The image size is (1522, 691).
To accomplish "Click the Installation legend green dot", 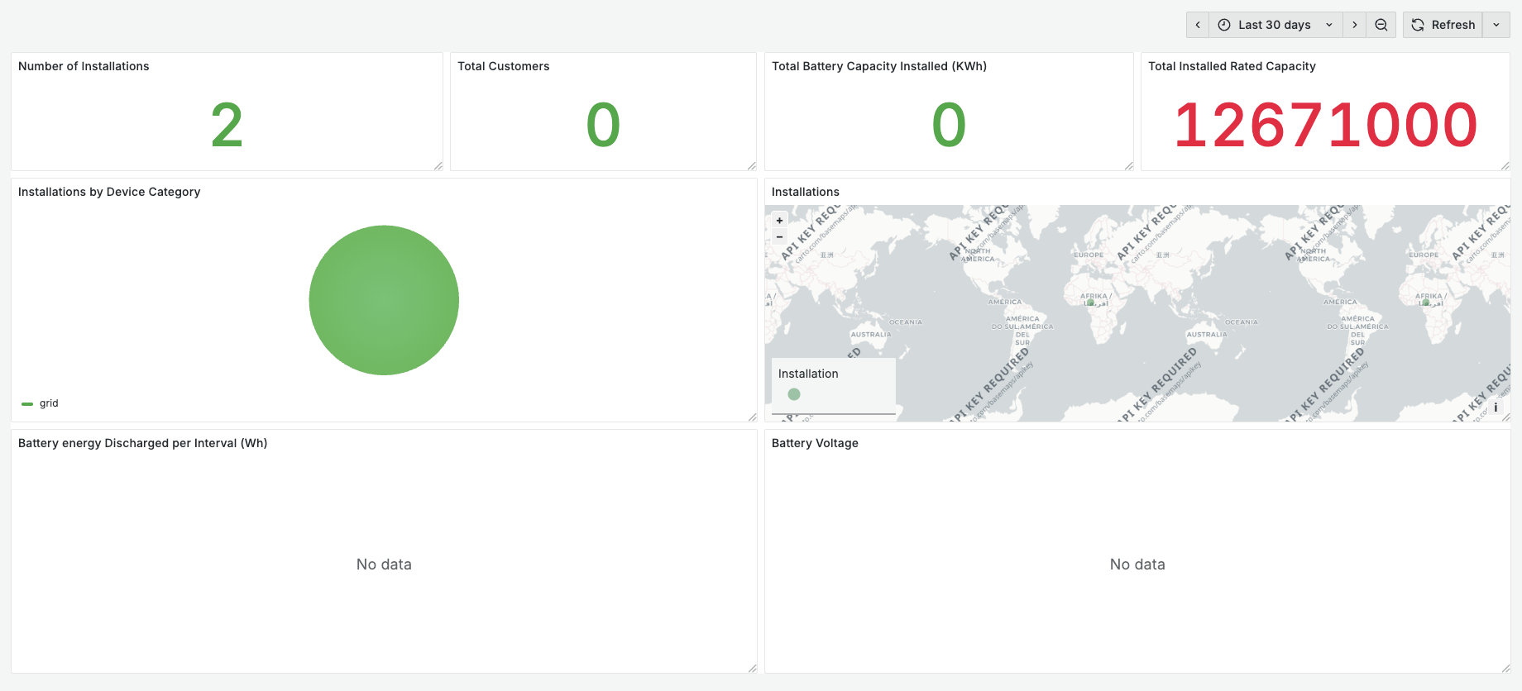I will (794, 394).
